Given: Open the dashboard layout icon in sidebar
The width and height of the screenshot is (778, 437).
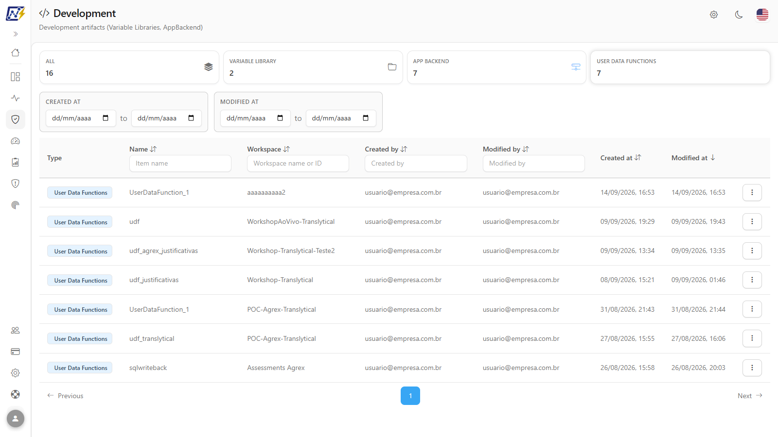Looking at the screenshot, I should (x=16, y=77).
